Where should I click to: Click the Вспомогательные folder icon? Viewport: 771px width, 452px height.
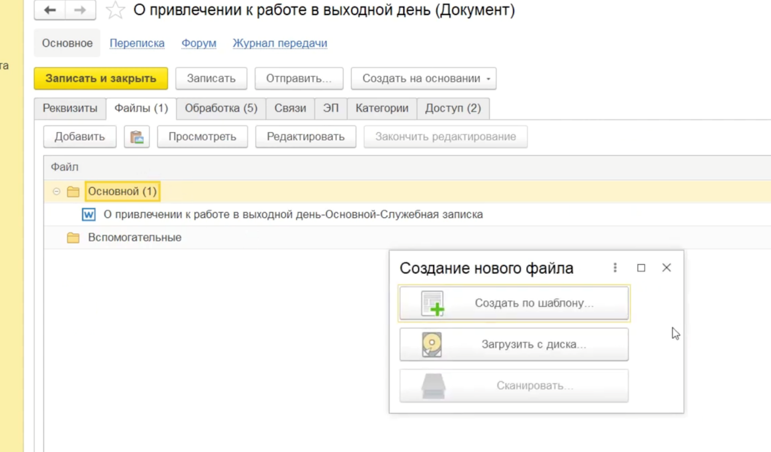click(x=73, y=238)
